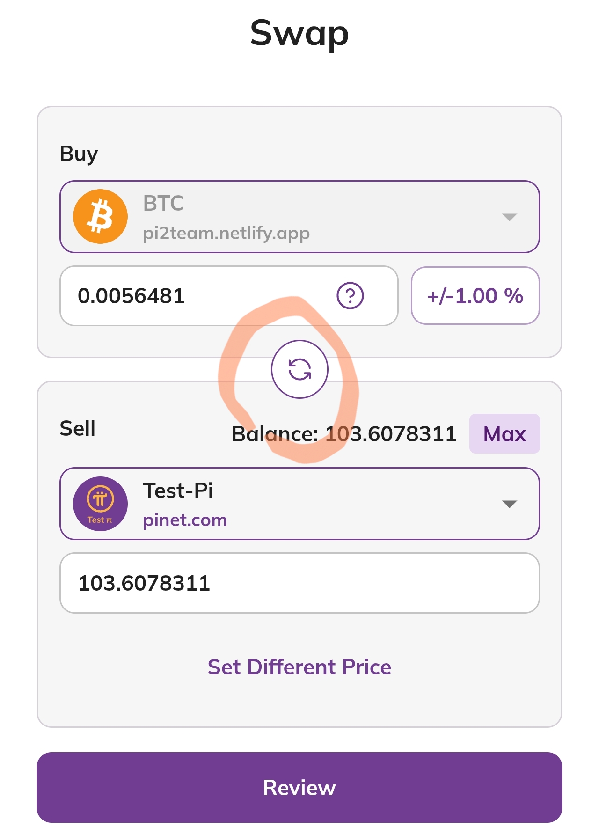599x835 pixels.
Task: Click the purple Test-Pi coin logo
Action: point(100,504)
